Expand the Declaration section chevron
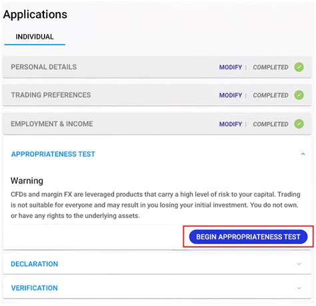This screenshot has height=306, width=316. tap(299, 264)
